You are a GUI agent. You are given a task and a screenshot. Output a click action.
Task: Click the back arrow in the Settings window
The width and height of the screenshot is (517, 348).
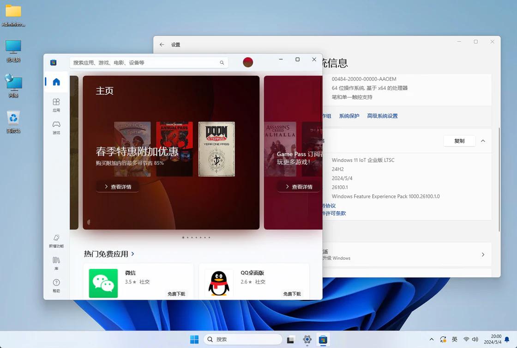pyautogui.click(x=161, y=44)
